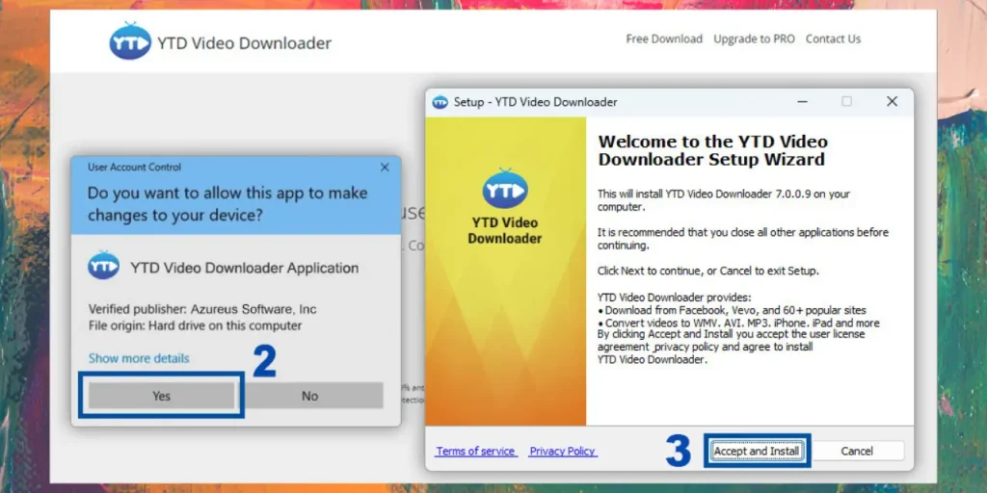Screen dimensions: 987x493
Task: Click 'Setup - YTD Video Downloader' title text
Action: coord(536,102)
